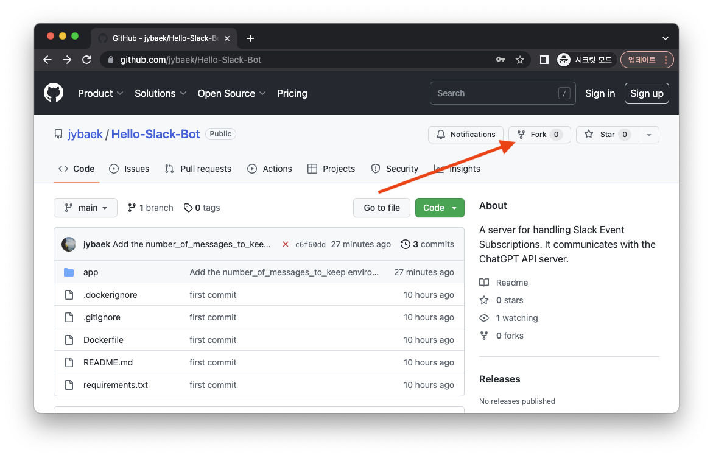The height and width of the screenshot is (458, 713).
Task: View the 0 tags link
Action: (x=202, y=208)
